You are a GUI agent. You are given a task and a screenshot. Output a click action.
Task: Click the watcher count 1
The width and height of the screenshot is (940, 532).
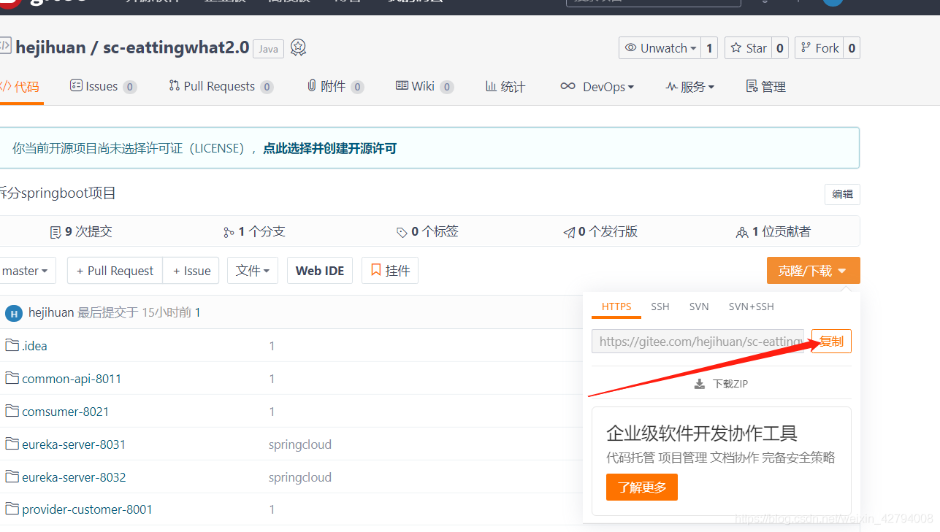tap(708, 48)
